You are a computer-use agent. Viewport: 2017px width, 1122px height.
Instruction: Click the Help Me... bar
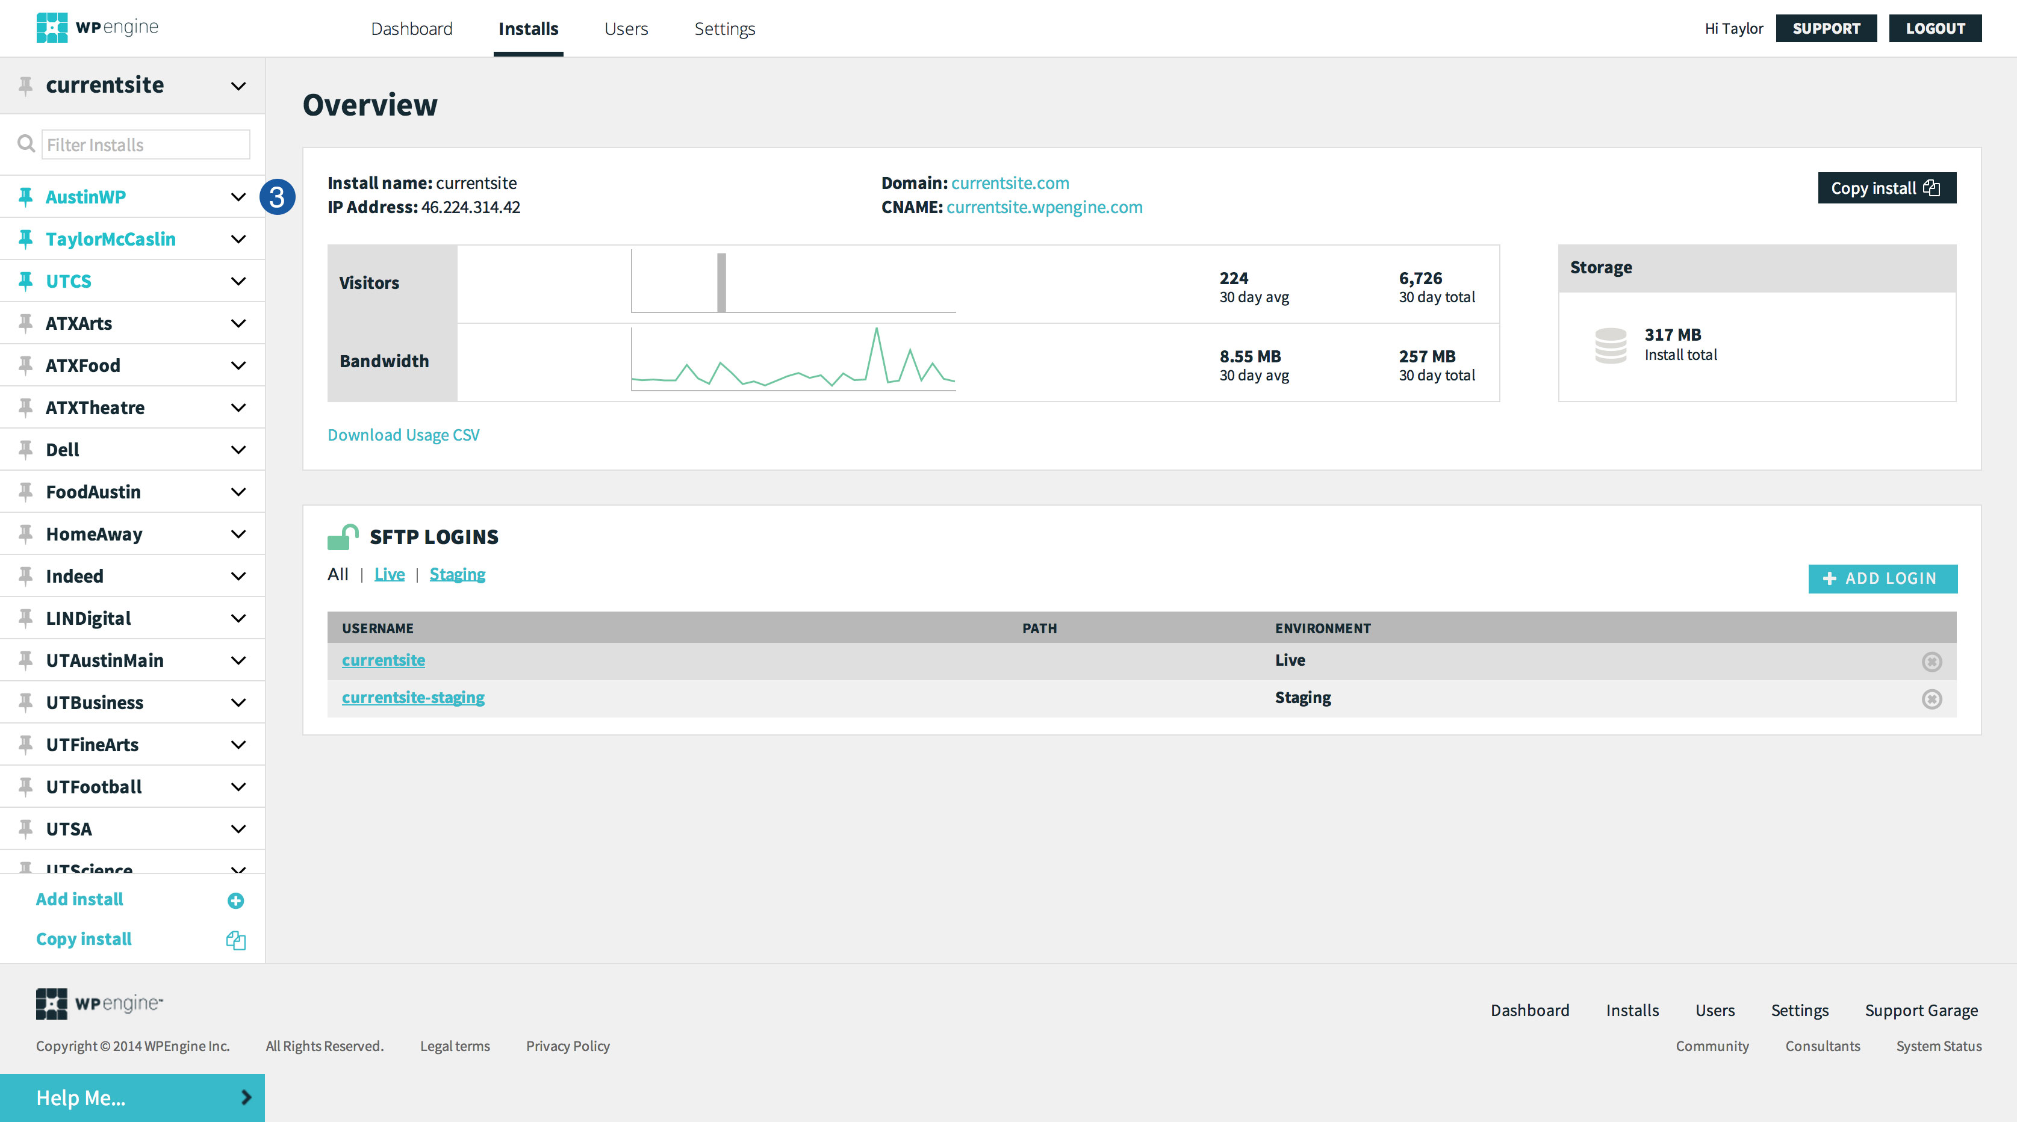click(132, 1098)
